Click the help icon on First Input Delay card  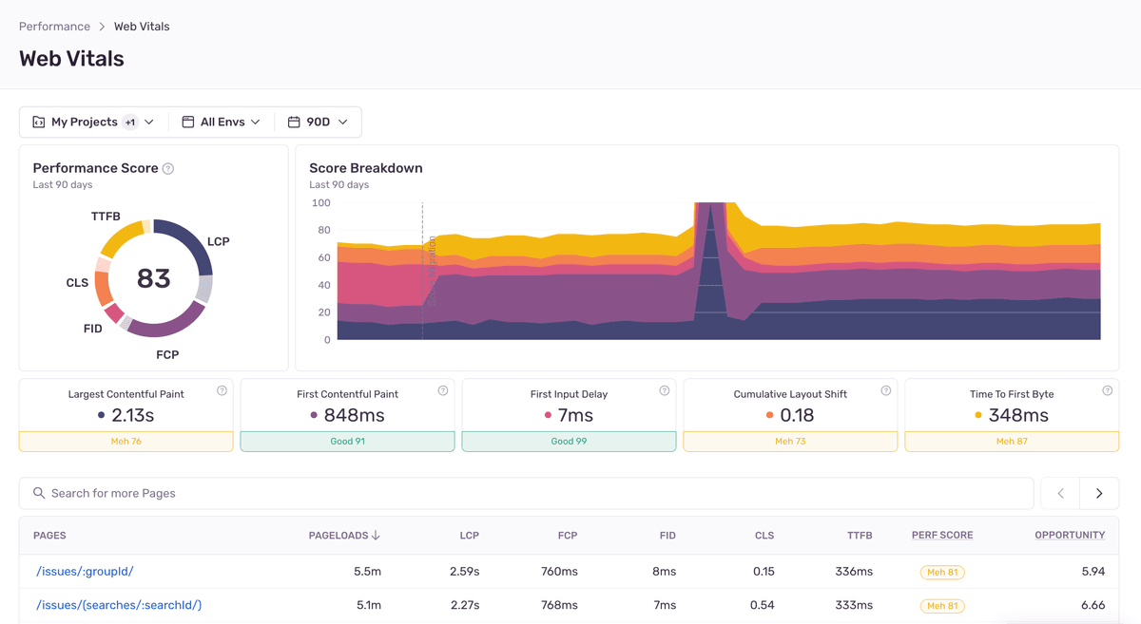tap(665, 389)
